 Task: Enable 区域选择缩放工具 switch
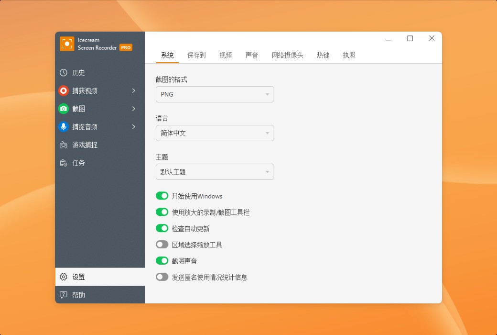(162, 244)
